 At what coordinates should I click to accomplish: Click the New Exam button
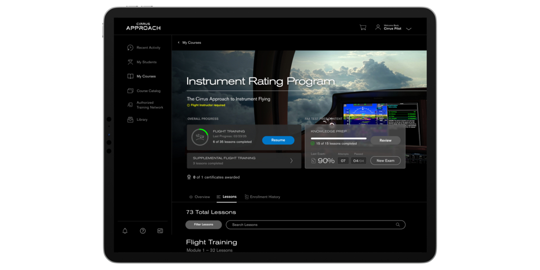[x=385, y=161]
